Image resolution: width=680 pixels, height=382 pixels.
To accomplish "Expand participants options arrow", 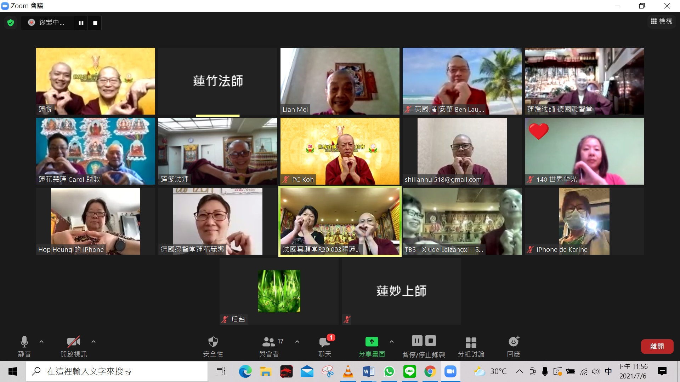I will click(x=297, y=342).
